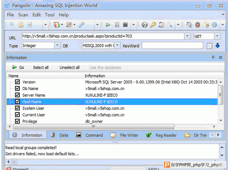Open the DB MSSQL2005 dropdown
The height and width of the screenshot is (170, 228).
click(117, 45)
